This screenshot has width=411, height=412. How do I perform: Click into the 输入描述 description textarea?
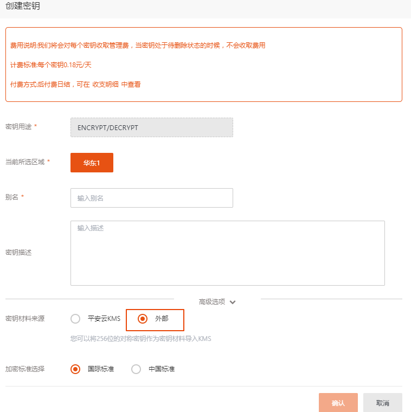point(228,253)
